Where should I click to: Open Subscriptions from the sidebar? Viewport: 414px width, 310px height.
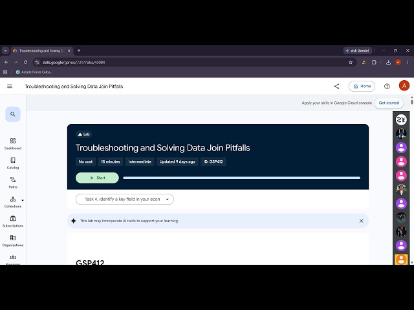pos(13,222)
